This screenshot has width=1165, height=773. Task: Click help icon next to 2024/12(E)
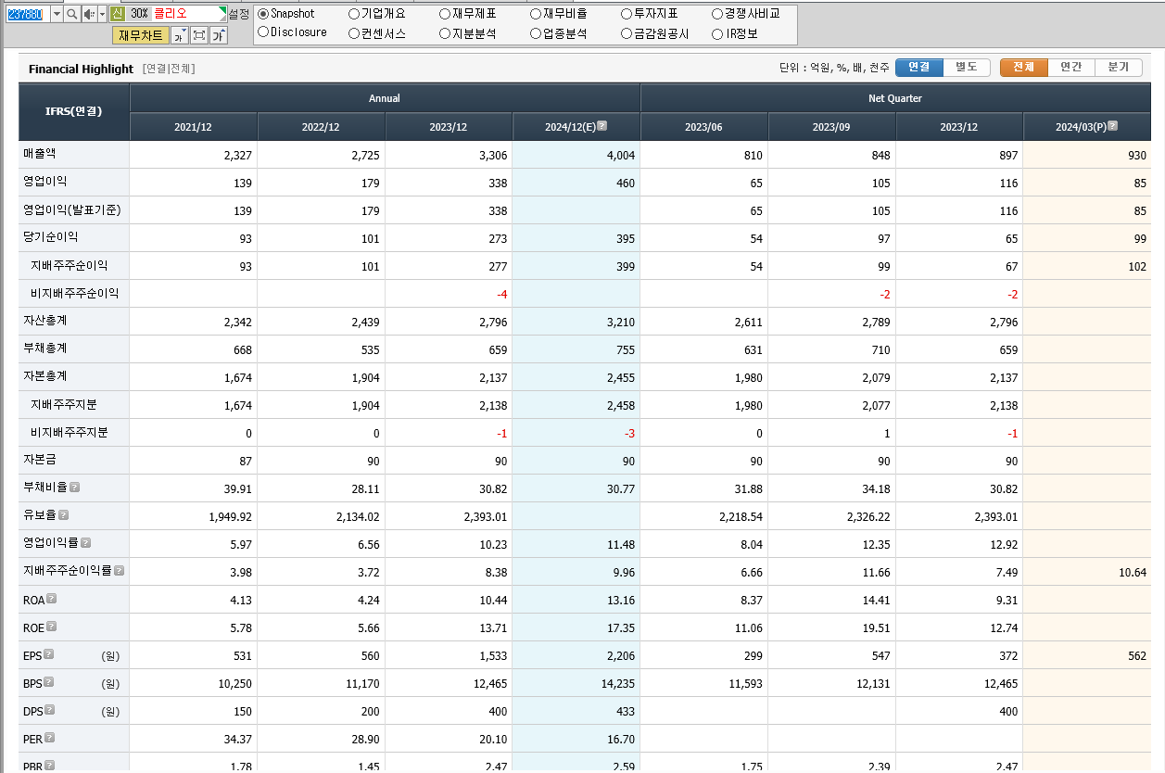click(602, 126)
